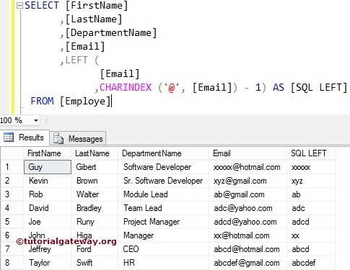Image resolution: width=350 pixels, height=270 pixels.
Task: Select the Ford last name cell
Action: tap(95, 249)
